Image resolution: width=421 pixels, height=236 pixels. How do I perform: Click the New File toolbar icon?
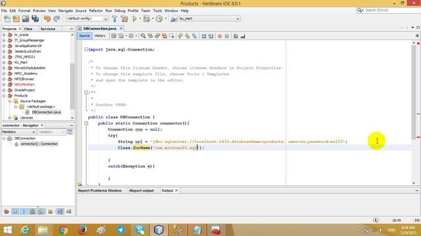pos(7,18)
